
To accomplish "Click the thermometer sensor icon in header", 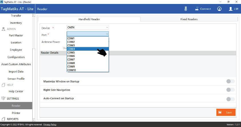I will coord(186,9).
